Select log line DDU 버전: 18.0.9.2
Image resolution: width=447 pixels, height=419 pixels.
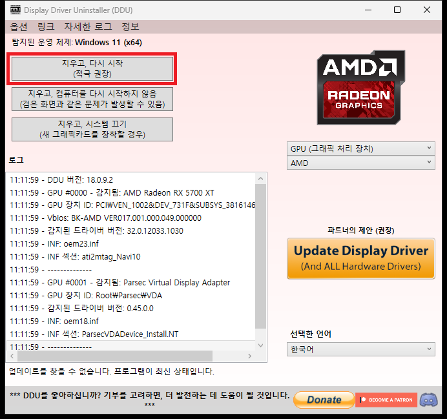click(131, 180)
